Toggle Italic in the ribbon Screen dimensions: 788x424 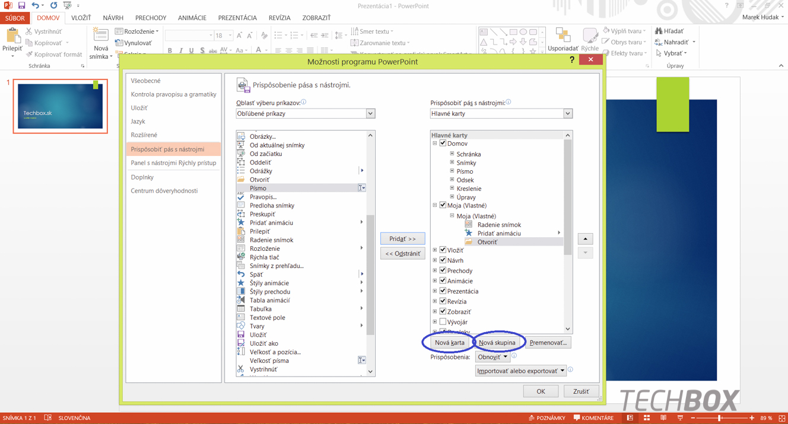click(180, 51)
